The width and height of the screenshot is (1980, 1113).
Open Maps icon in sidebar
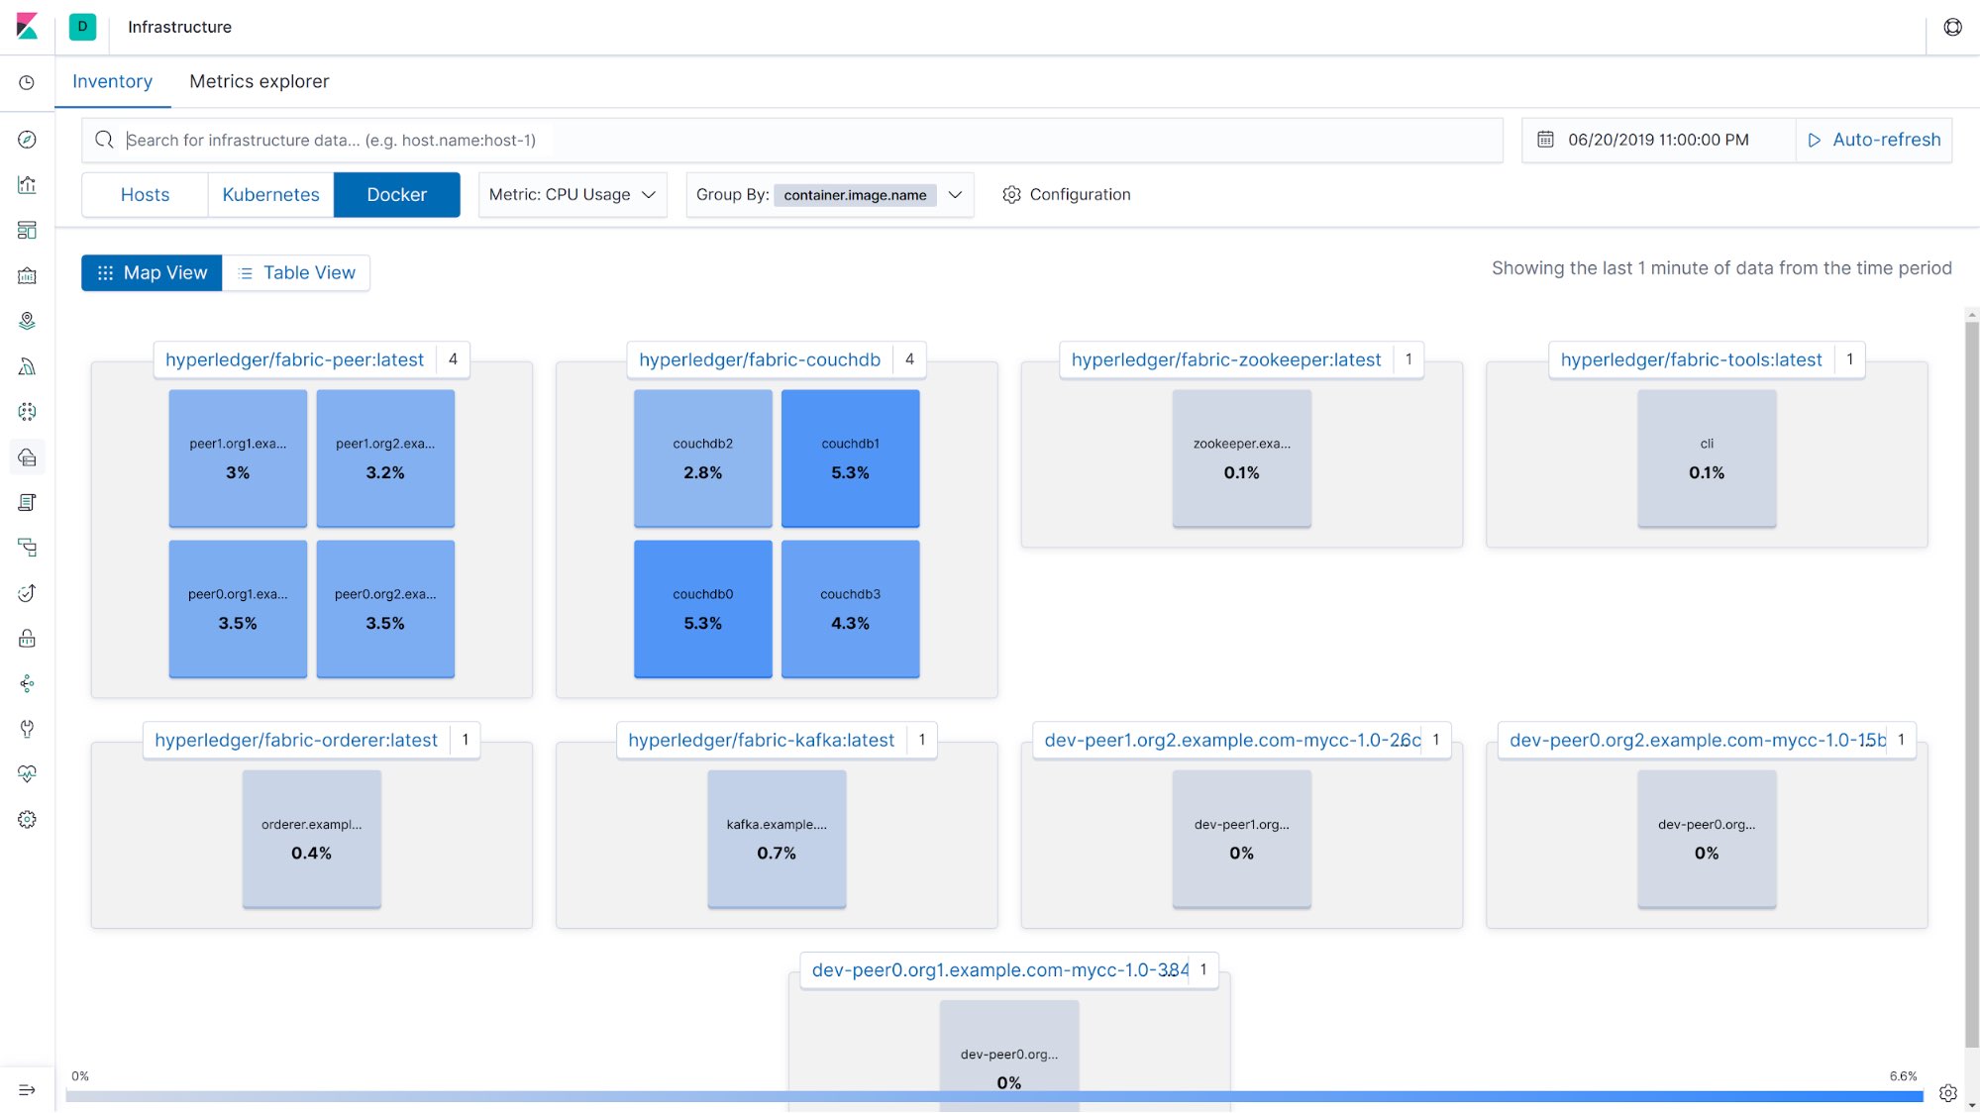(27, 321)
